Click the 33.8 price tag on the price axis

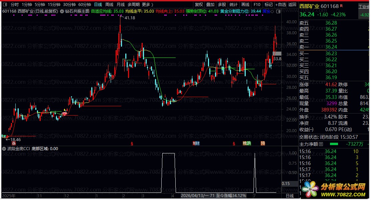click(x=277, y=59)
